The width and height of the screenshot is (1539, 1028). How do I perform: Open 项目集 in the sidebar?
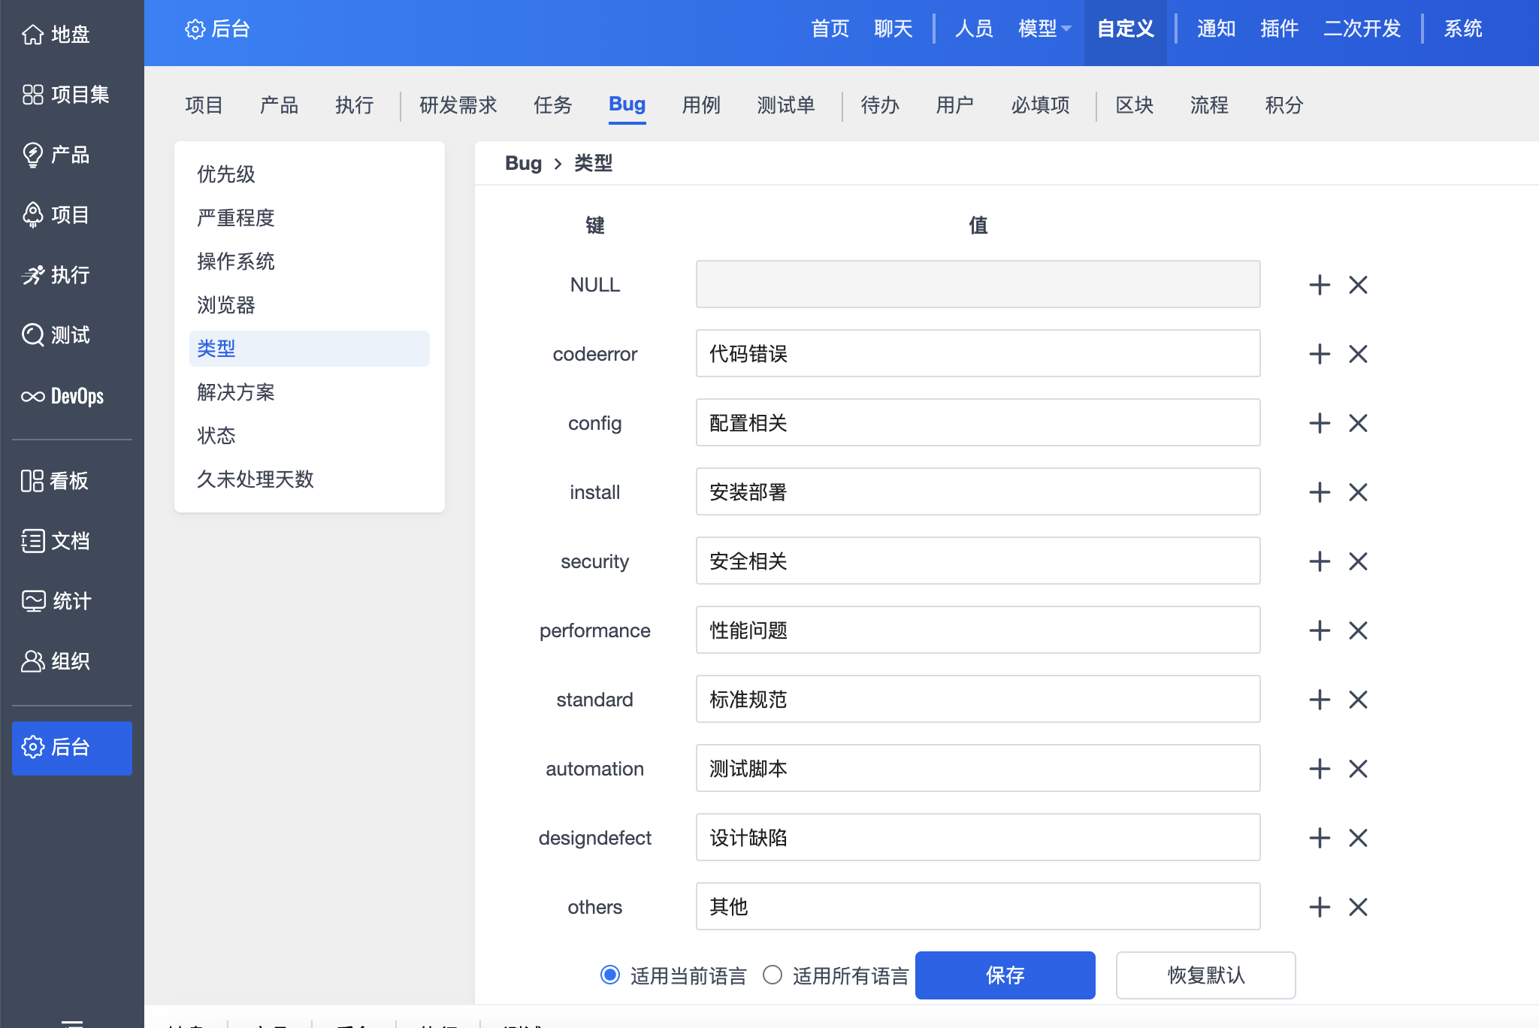coord(66,95)
